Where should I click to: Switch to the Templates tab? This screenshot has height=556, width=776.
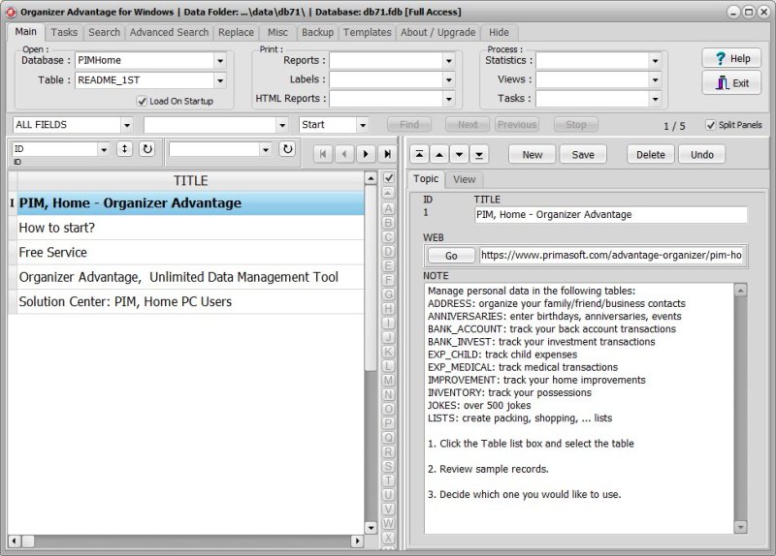click(x=368, y=32)
